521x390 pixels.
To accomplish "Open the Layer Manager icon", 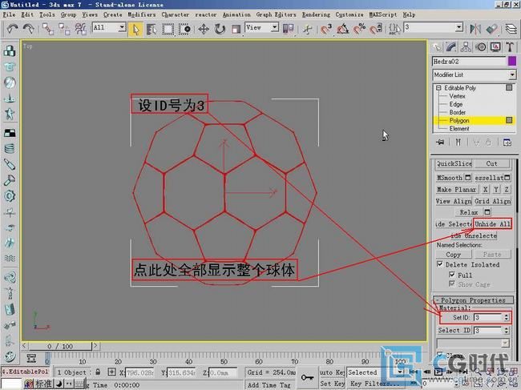I will (511, 29).
